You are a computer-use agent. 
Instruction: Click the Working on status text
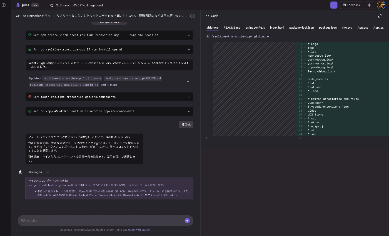[35, 172]
